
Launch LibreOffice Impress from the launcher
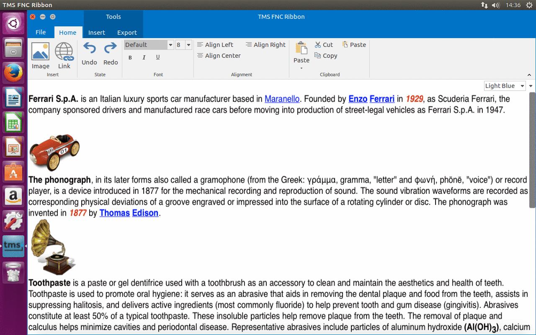(13, 147)
